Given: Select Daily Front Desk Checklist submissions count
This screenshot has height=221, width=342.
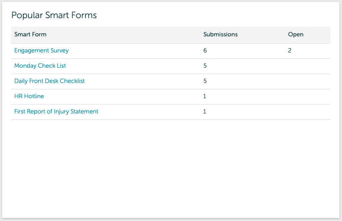Looking at the screenshot, I should click(x=205, y=81).
